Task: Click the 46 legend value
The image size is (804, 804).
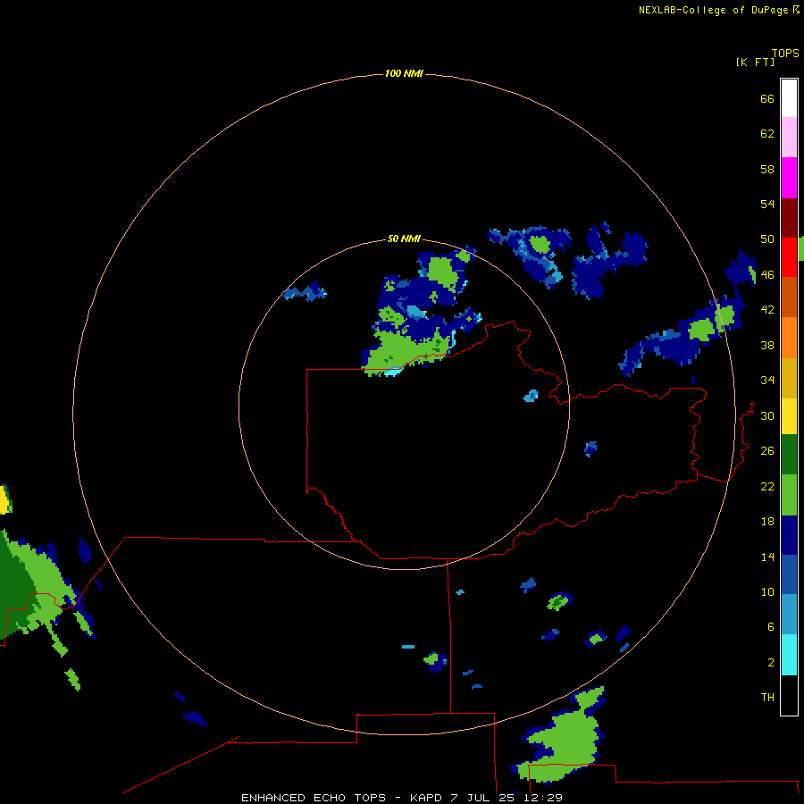Action: tap(767, 275)
